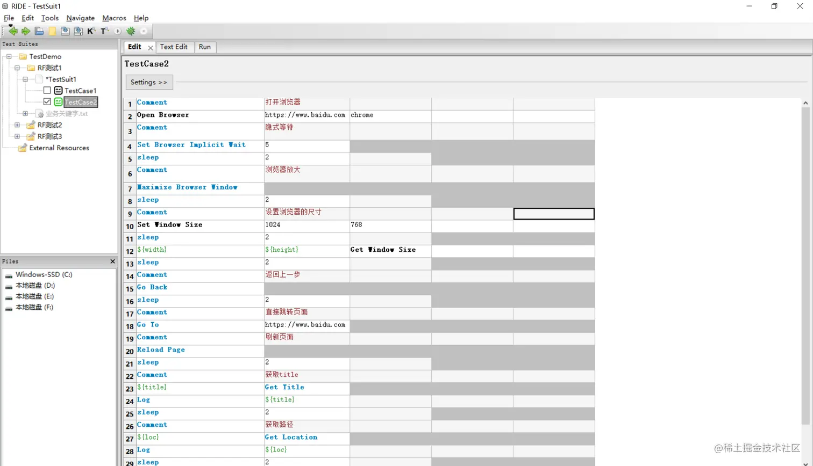
Task: Click the green robot icon next to TestCase2
Action: (58, 102)
